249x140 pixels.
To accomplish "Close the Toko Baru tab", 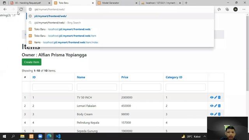I will 93,3.
